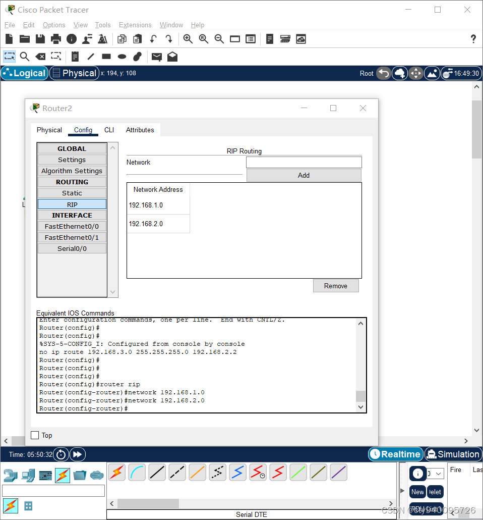This screenshot has height=520, width=483.
Task: Open the File menu
Action: click(10, 25)
